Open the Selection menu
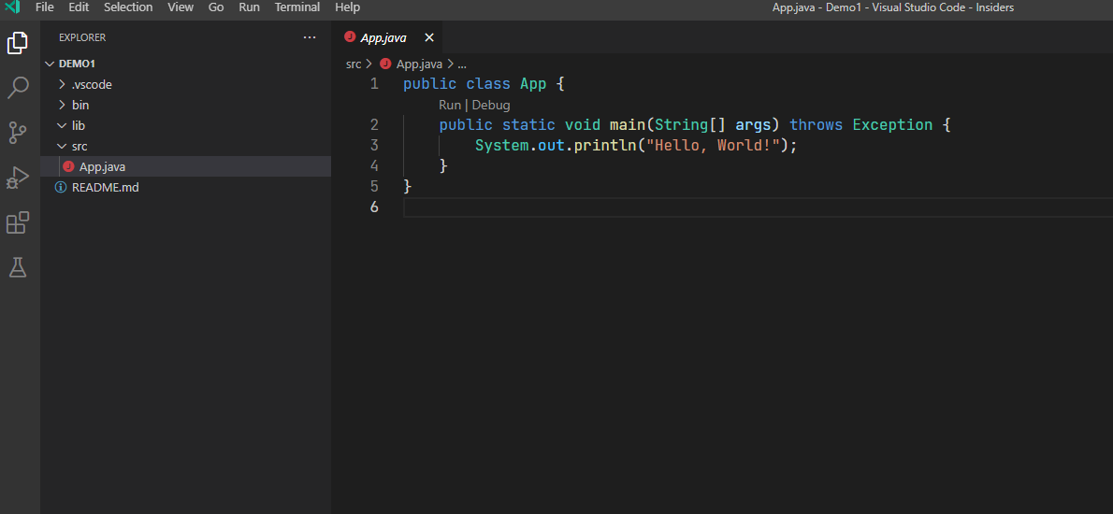The height and width of the screenshot is (514, 1113). [x=128, y=7]
